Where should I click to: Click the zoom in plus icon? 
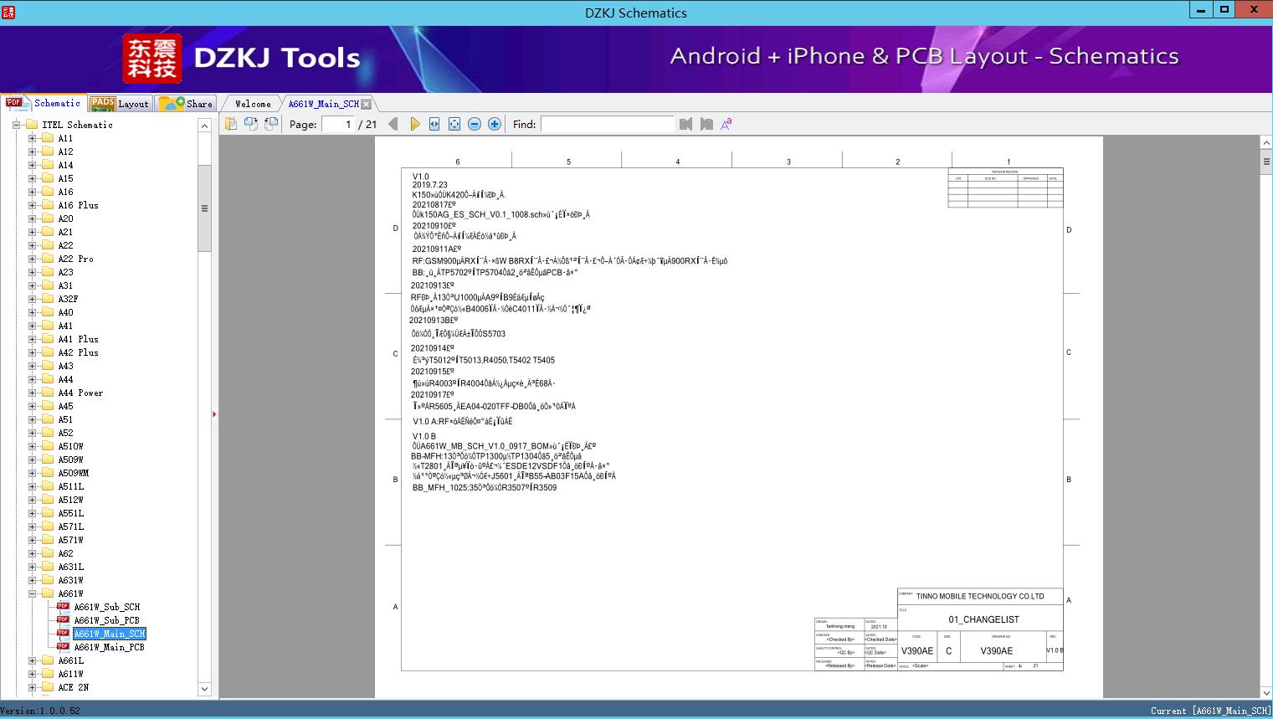click(495, 124)
